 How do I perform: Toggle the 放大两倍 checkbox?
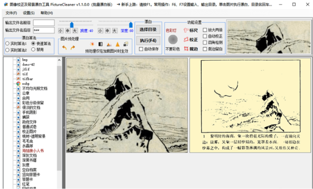[x=205, y=30]
